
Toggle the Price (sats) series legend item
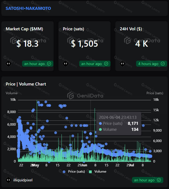(x=74, y=172)
